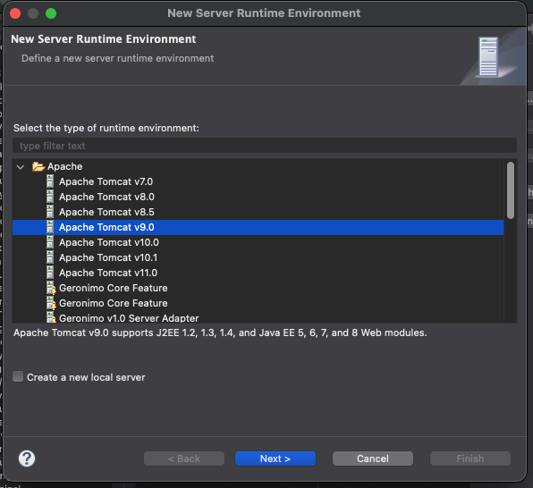Enable Create a new local server checkbox

coord(18,376)
